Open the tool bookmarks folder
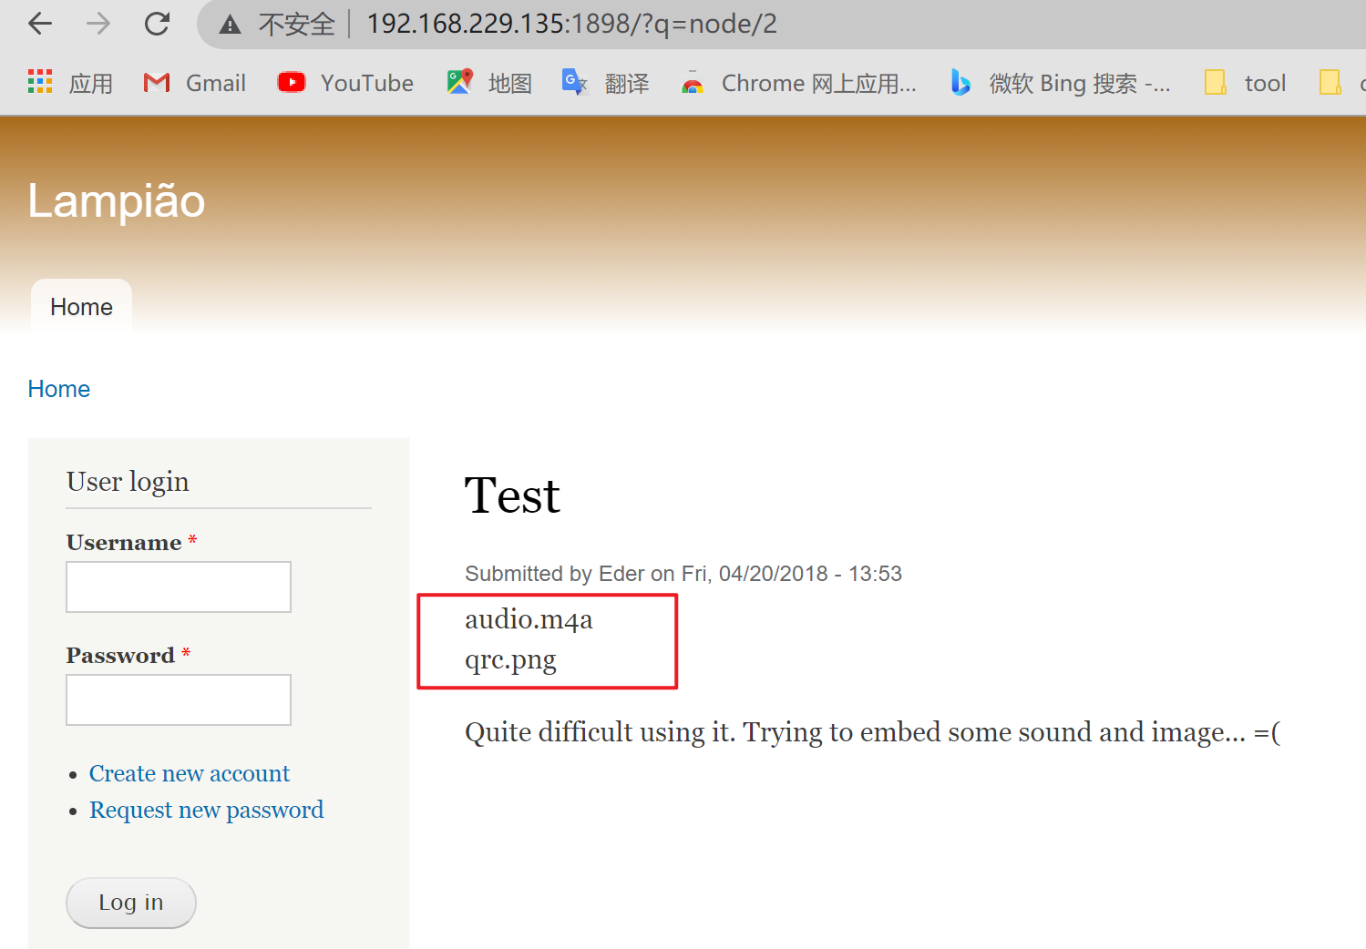The width and height of the screenshot is (1366, 949). click(x=1246, y=83)
